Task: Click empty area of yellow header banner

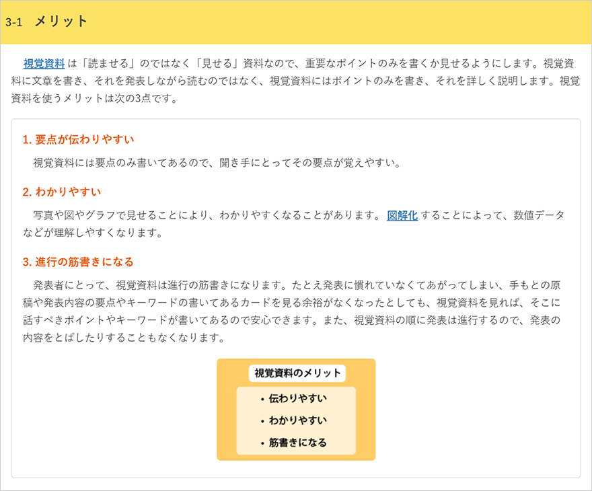Action: (x=336, y=22)
